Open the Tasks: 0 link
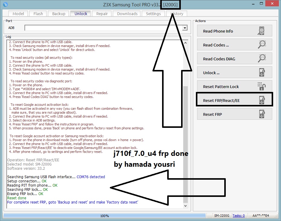The image size is (281, 221). tap(238, 216)
